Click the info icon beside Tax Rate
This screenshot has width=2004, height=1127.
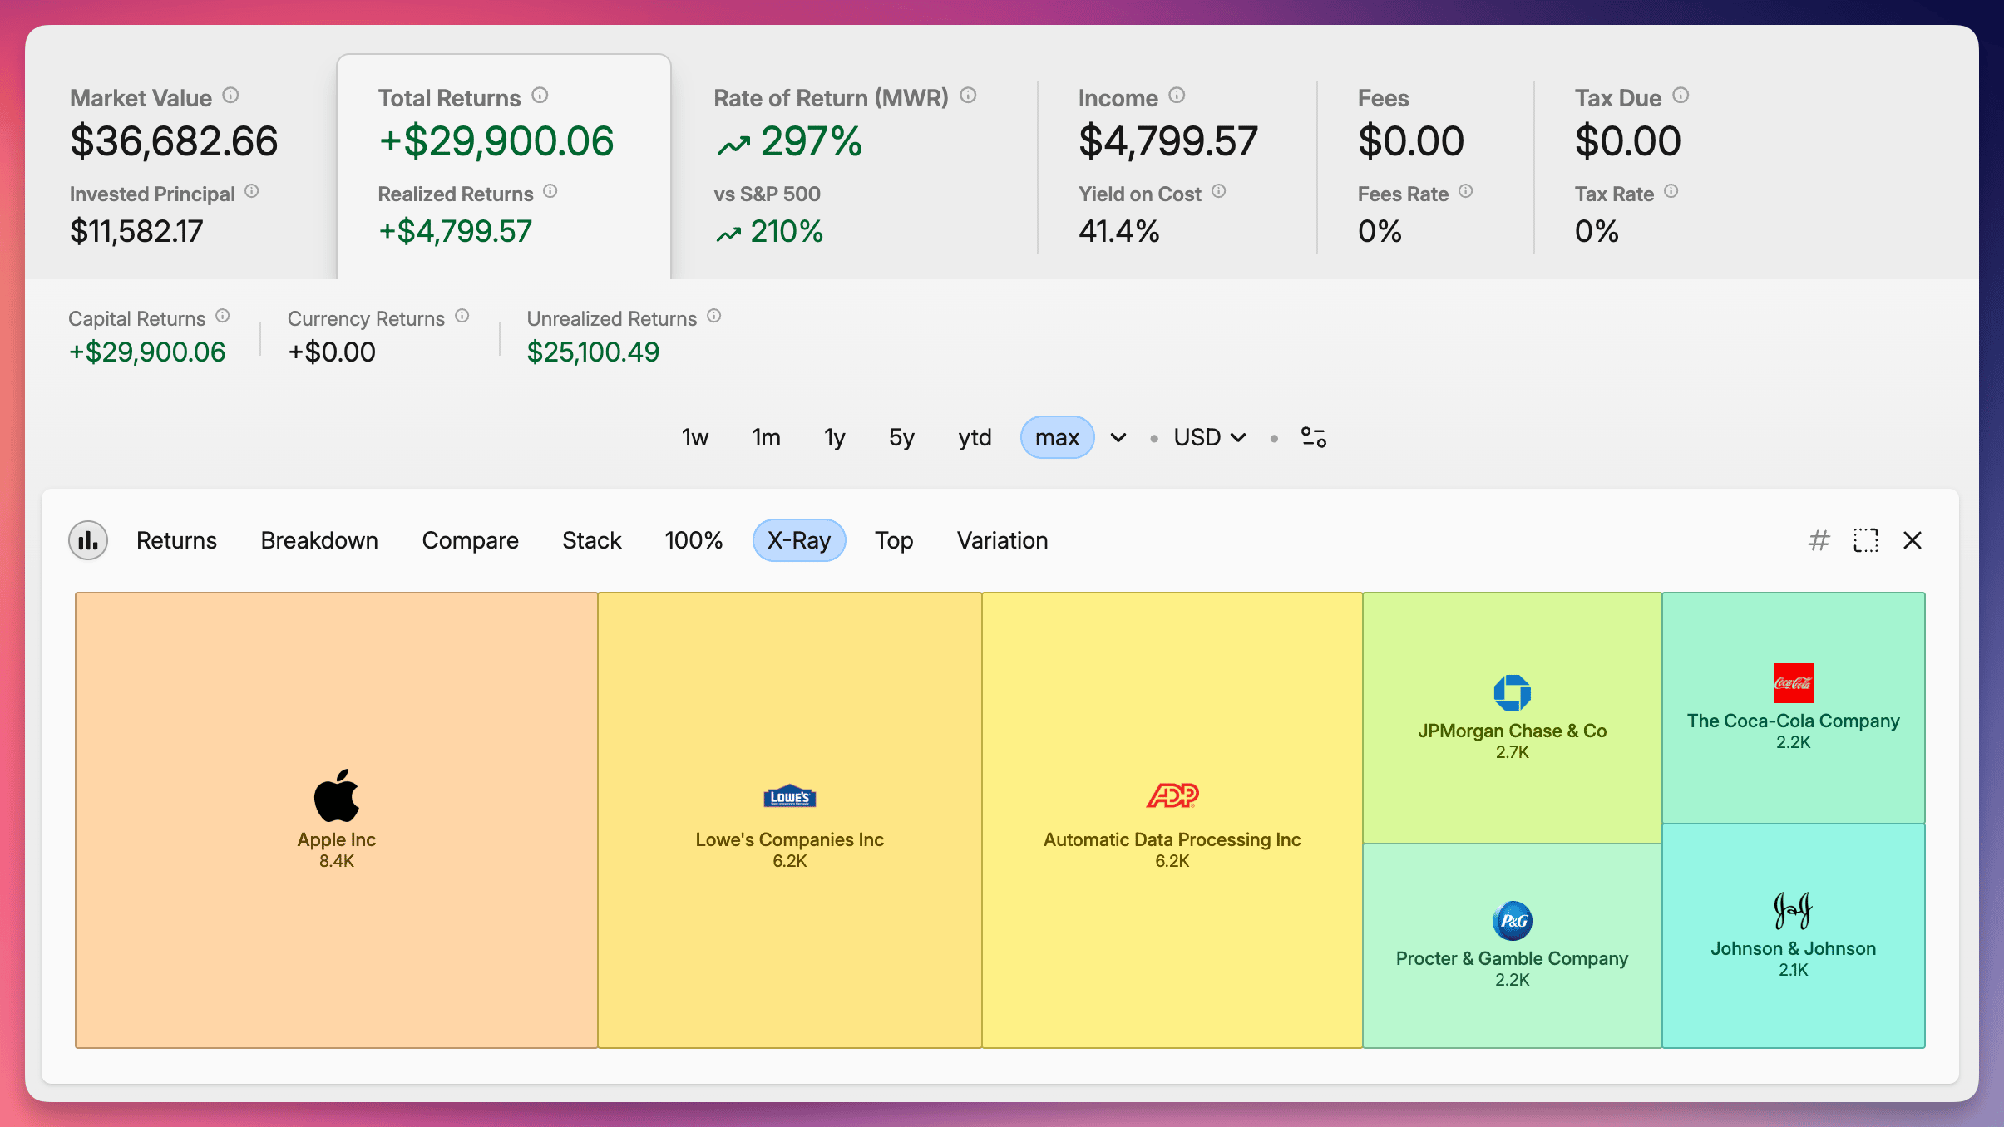pos(1671,192)
